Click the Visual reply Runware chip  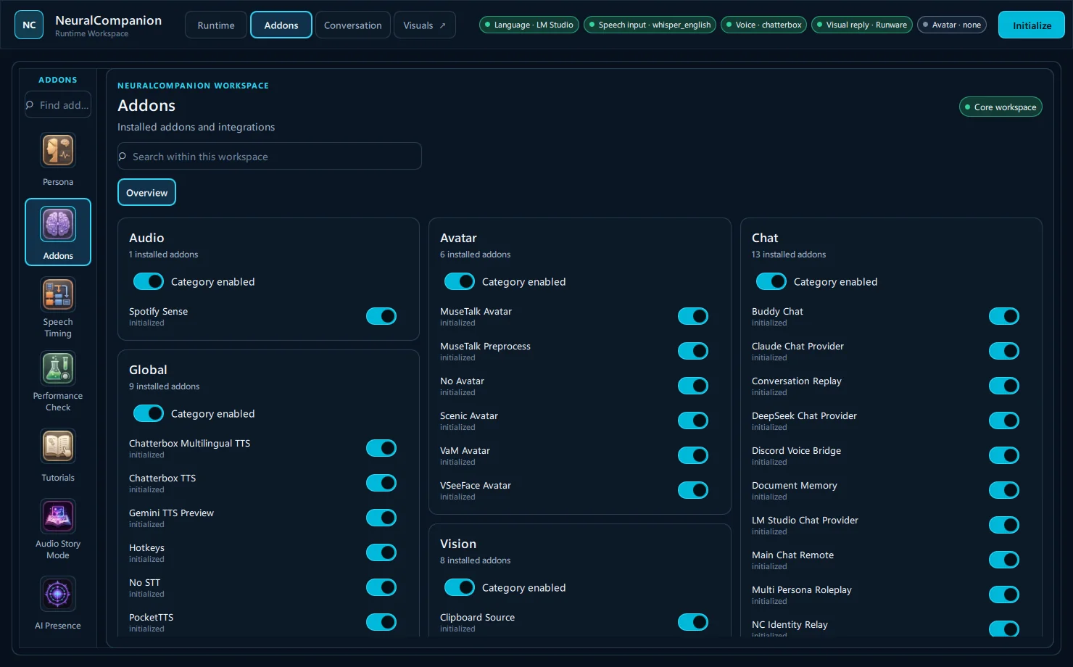[x=862, y=25]
